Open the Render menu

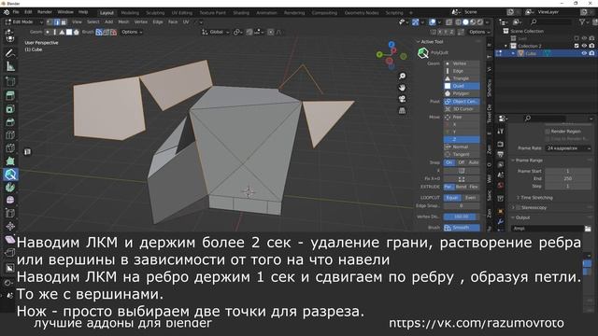tap(45, 12)
